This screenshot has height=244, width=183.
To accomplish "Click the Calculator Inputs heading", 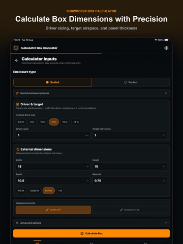I will coord(39,59).
